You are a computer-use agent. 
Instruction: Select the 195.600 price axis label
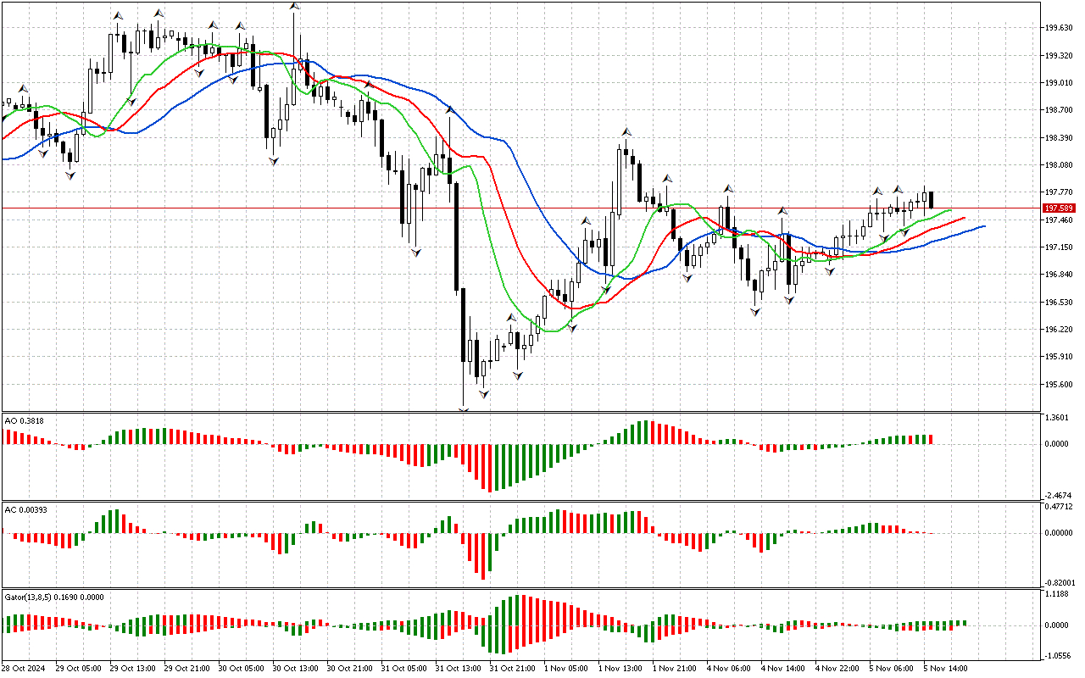[x=1060, y=385]
